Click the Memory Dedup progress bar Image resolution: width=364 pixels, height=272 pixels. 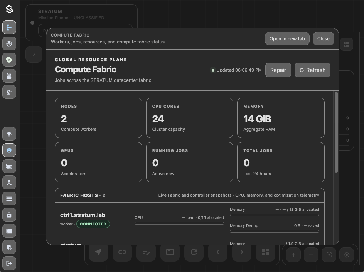pyautogui.click(x=275, y=231)
